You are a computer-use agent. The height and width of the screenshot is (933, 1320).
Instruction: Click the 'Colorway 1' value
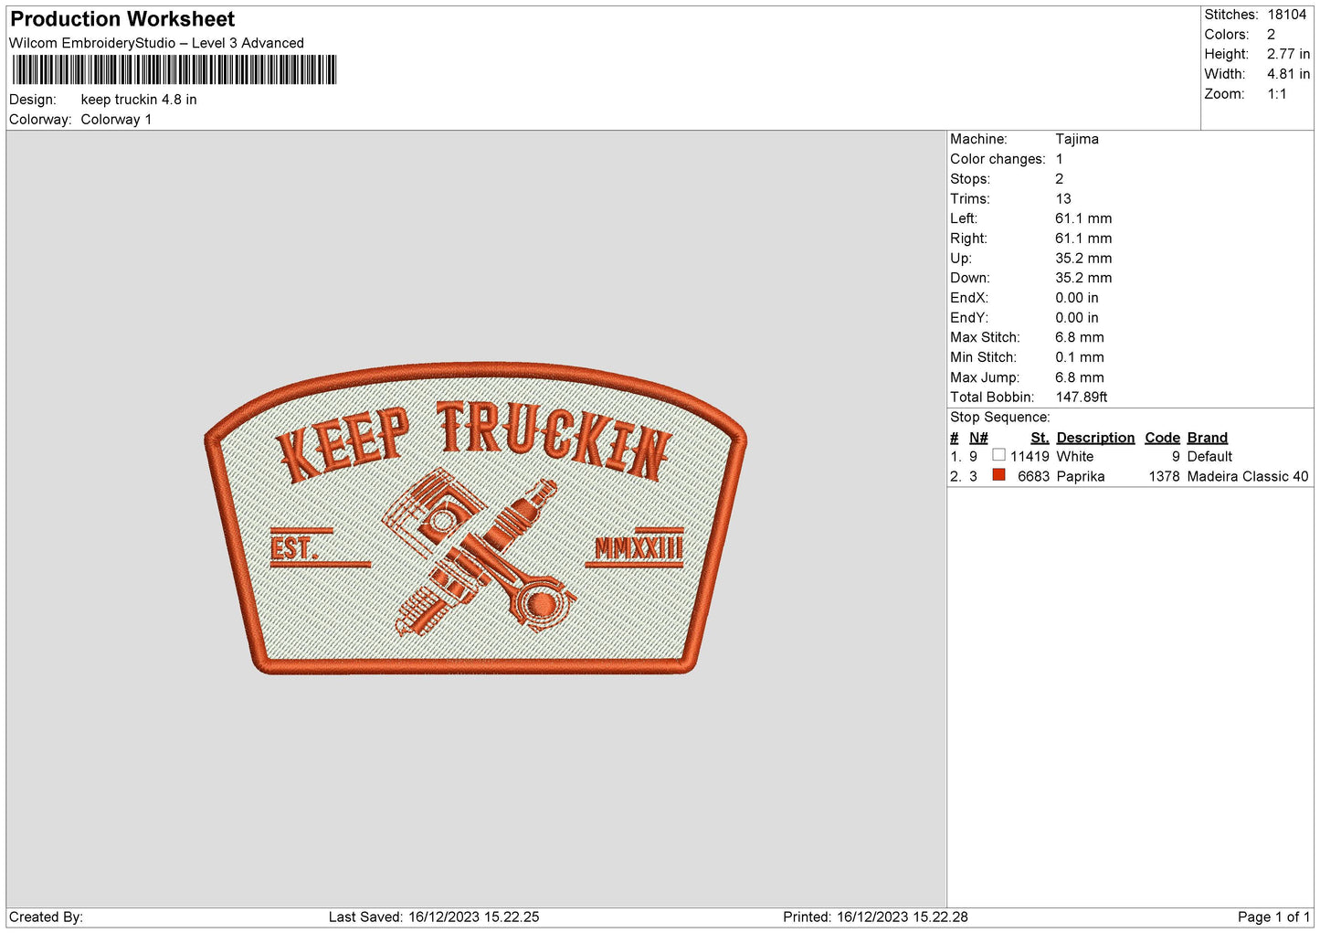coord(116,120)
